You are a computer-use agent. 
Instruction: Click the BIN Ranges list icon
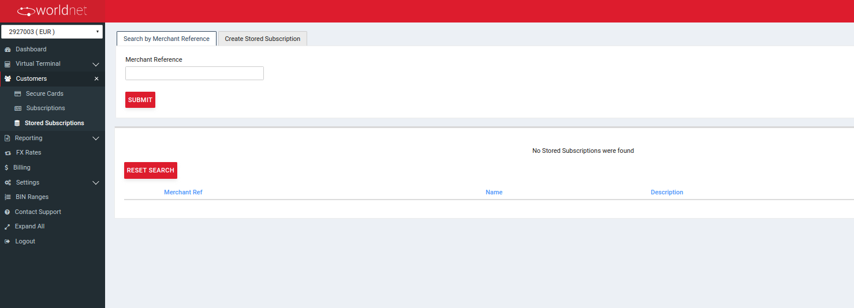[8, 197]
